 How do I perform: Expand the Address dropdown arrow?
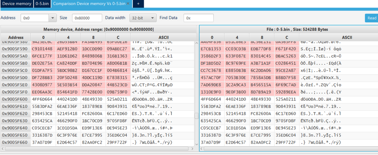[x=53, y=18]
